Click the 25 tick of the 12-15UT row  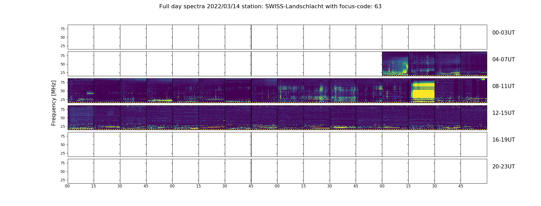click(63, 126)
